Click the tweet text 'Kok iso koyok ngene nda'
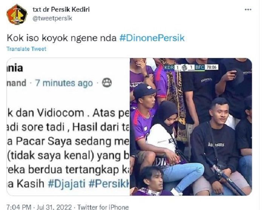Viewport: 264px width, 210px height. tap(61, 38)
